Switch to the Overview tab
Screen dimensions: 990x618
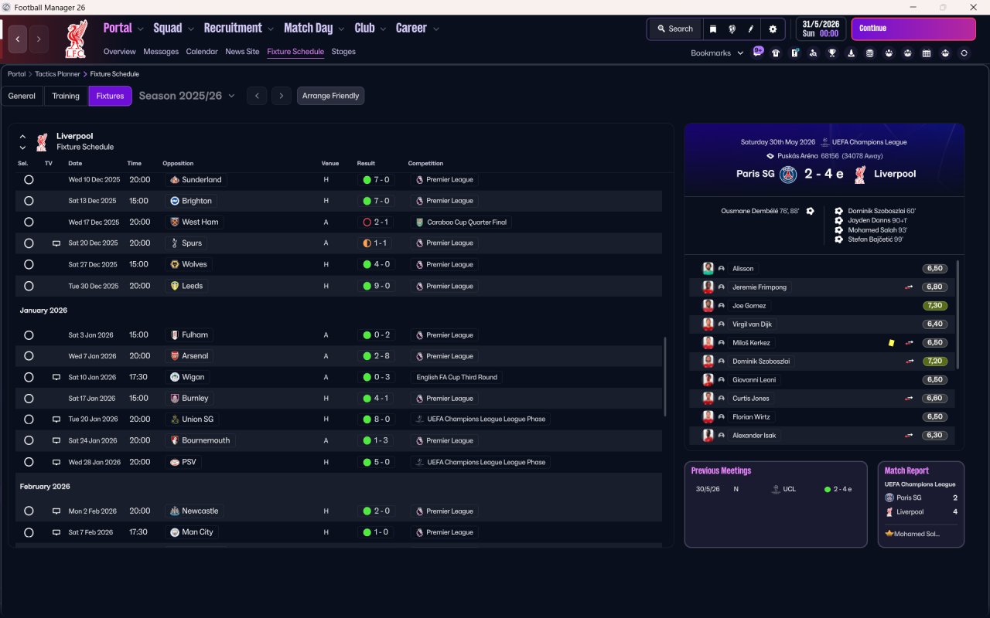click(x=120, y=52)
